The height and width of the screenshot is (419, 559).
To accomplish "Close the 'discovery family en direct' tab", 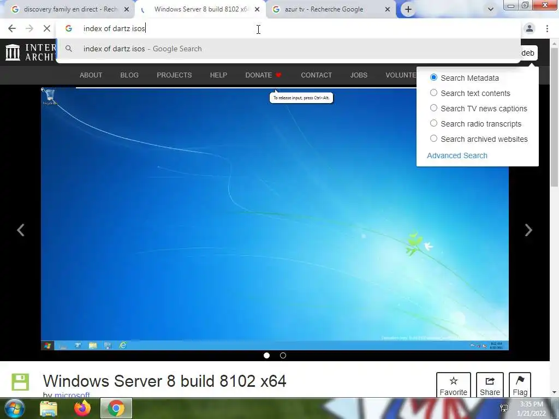I will 126,9.
